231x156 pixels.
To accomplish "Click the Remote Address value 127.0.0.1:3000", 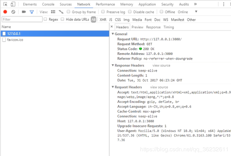I will click(159, 54).
